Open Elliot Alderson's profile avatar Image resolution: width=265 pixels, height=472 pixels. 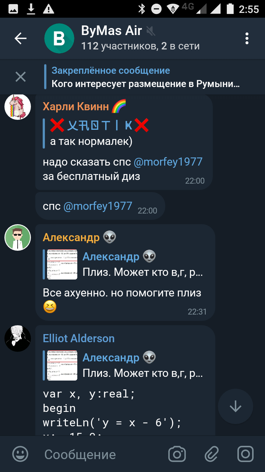17,339
